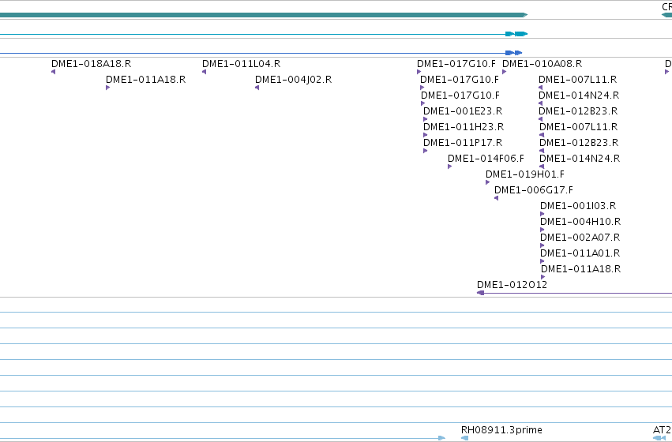Select the arrow glyph under DME1-011H23.R
Viewport: 672px width, 442px height.
425,135
